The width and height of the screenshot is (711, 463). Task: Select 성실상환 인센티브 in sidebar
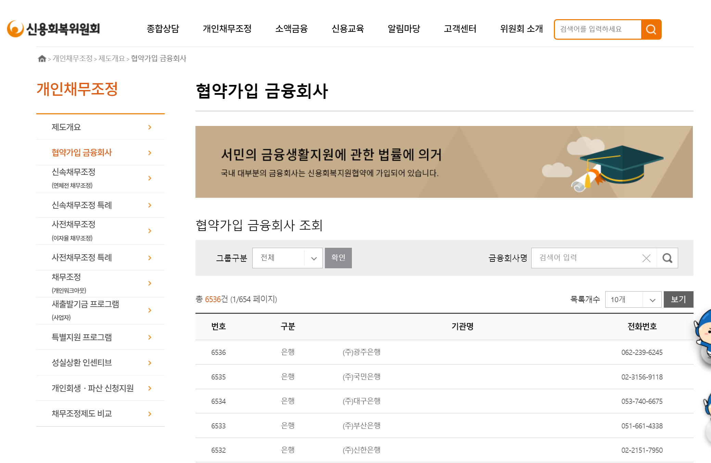[82, 363]
